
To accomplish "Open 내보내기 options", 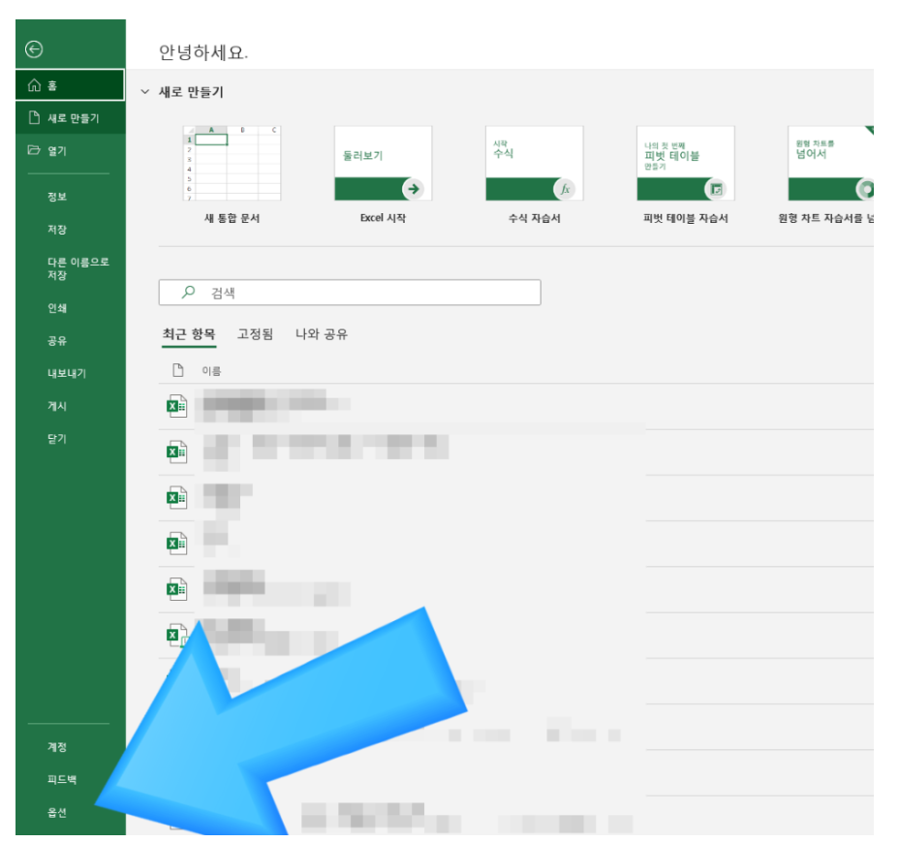I will (x=67, y=373).
